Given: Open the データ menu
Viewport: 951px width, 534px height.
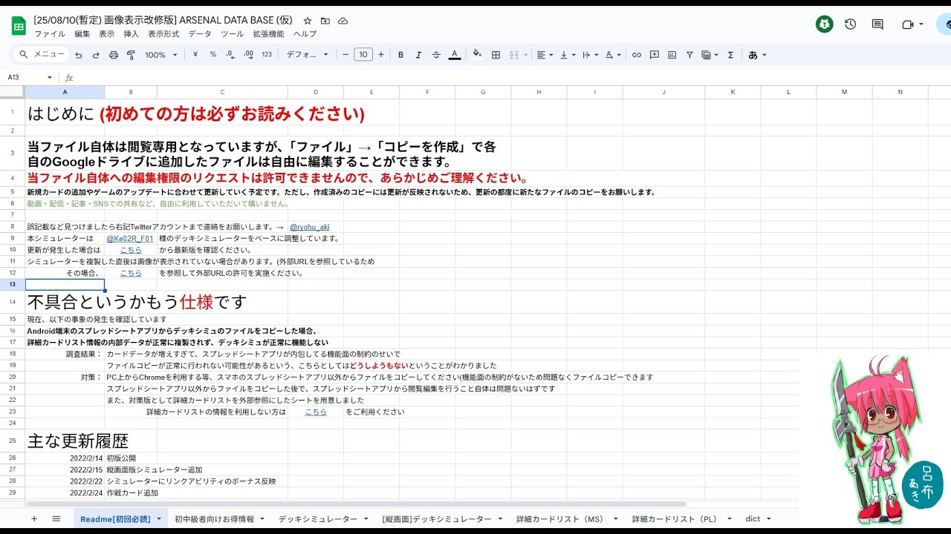Looking at the screenshot, I should tap(200, 34).
